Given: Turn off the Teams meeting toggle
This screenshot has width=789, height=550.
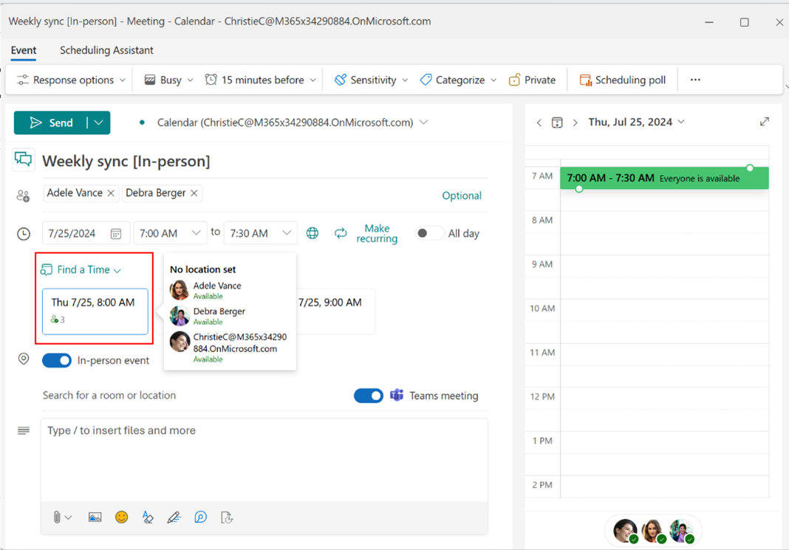Looking at the screenshot, I should pyautogui.click(x=368, y=396).
